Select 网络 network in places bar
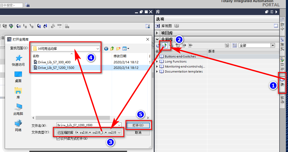The height and width of the screenshot is (152, 288). click(x=18, y=126)
